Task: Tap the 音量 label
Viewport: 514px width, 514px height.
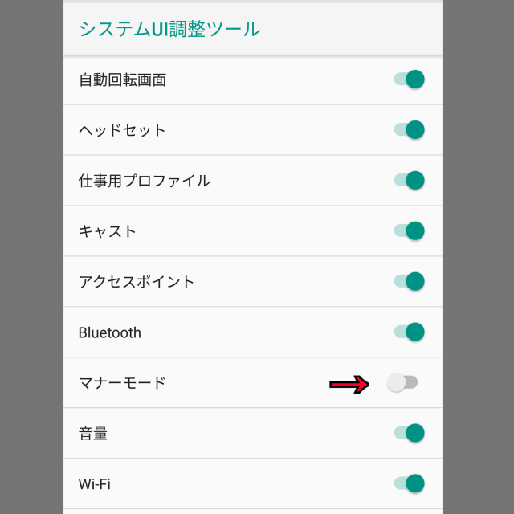Action: coord(93,434)
